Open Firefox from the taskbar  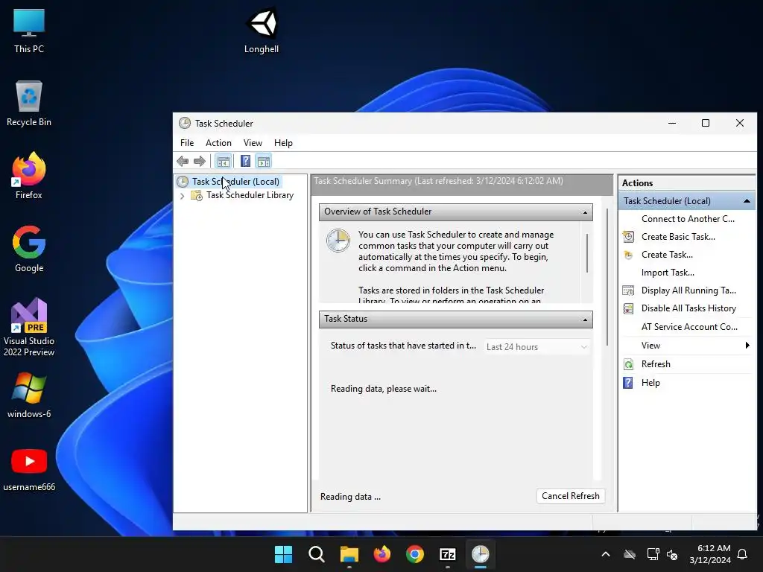(x=382, y=554)
